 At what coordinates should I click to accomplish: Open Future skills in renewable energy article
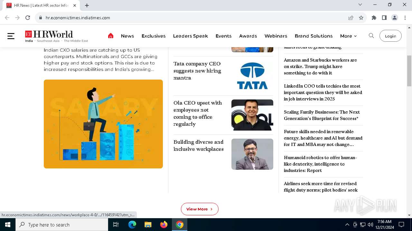[x=323, y=138]
